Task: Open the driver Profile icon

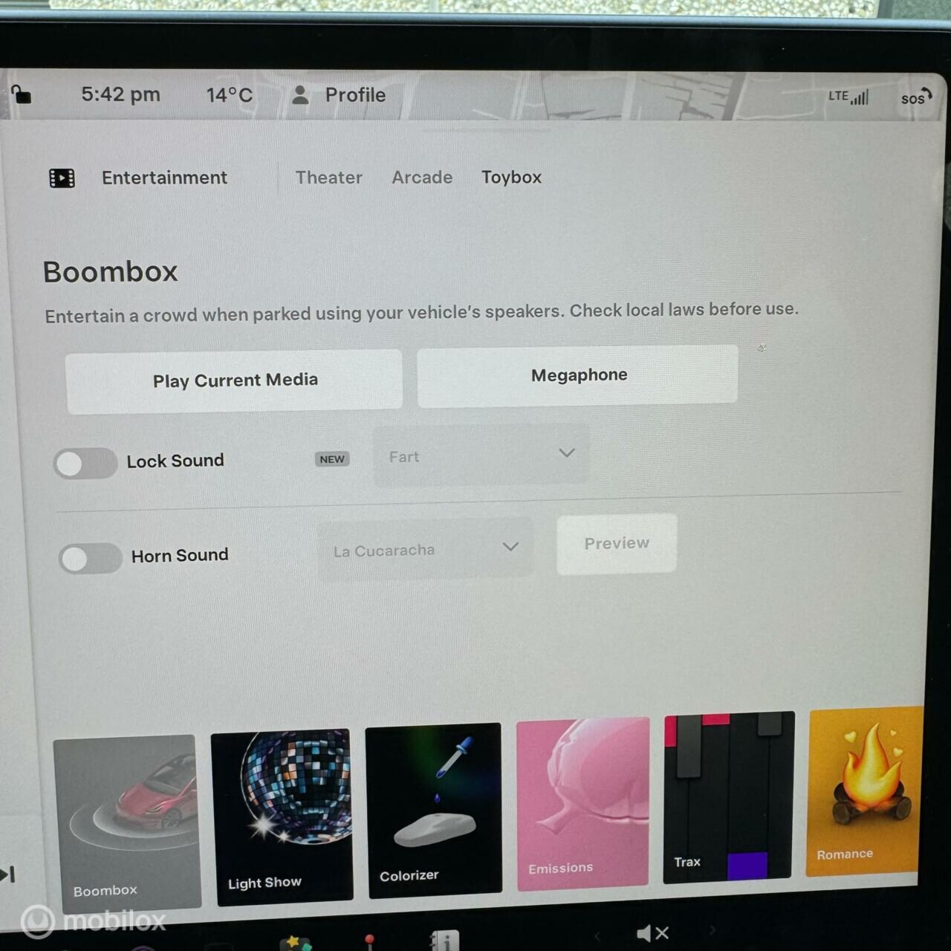Action: pyautogui.click(x=300, y=95)
